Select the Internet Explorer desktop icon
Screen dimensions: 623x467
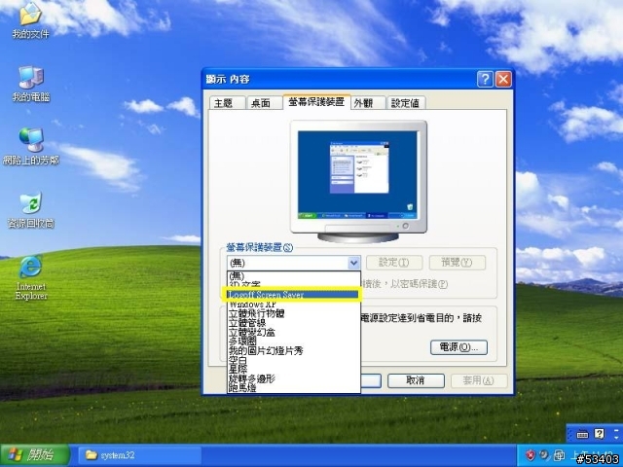point(30,277)
